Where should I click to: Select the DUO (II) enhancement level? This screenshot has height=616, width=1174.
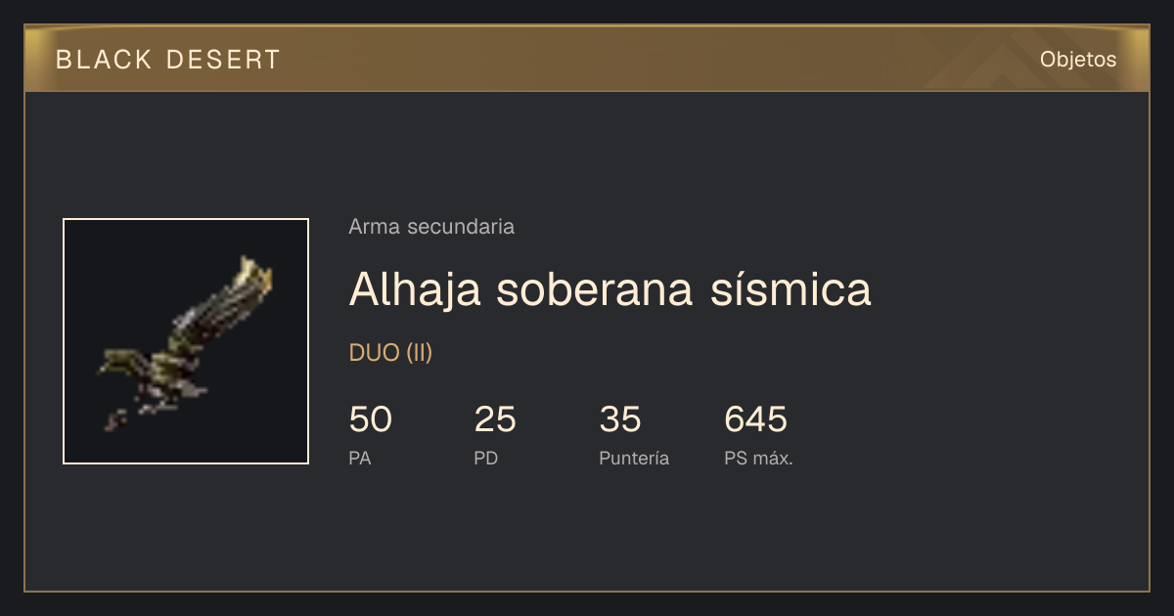(x=390, y=353)
